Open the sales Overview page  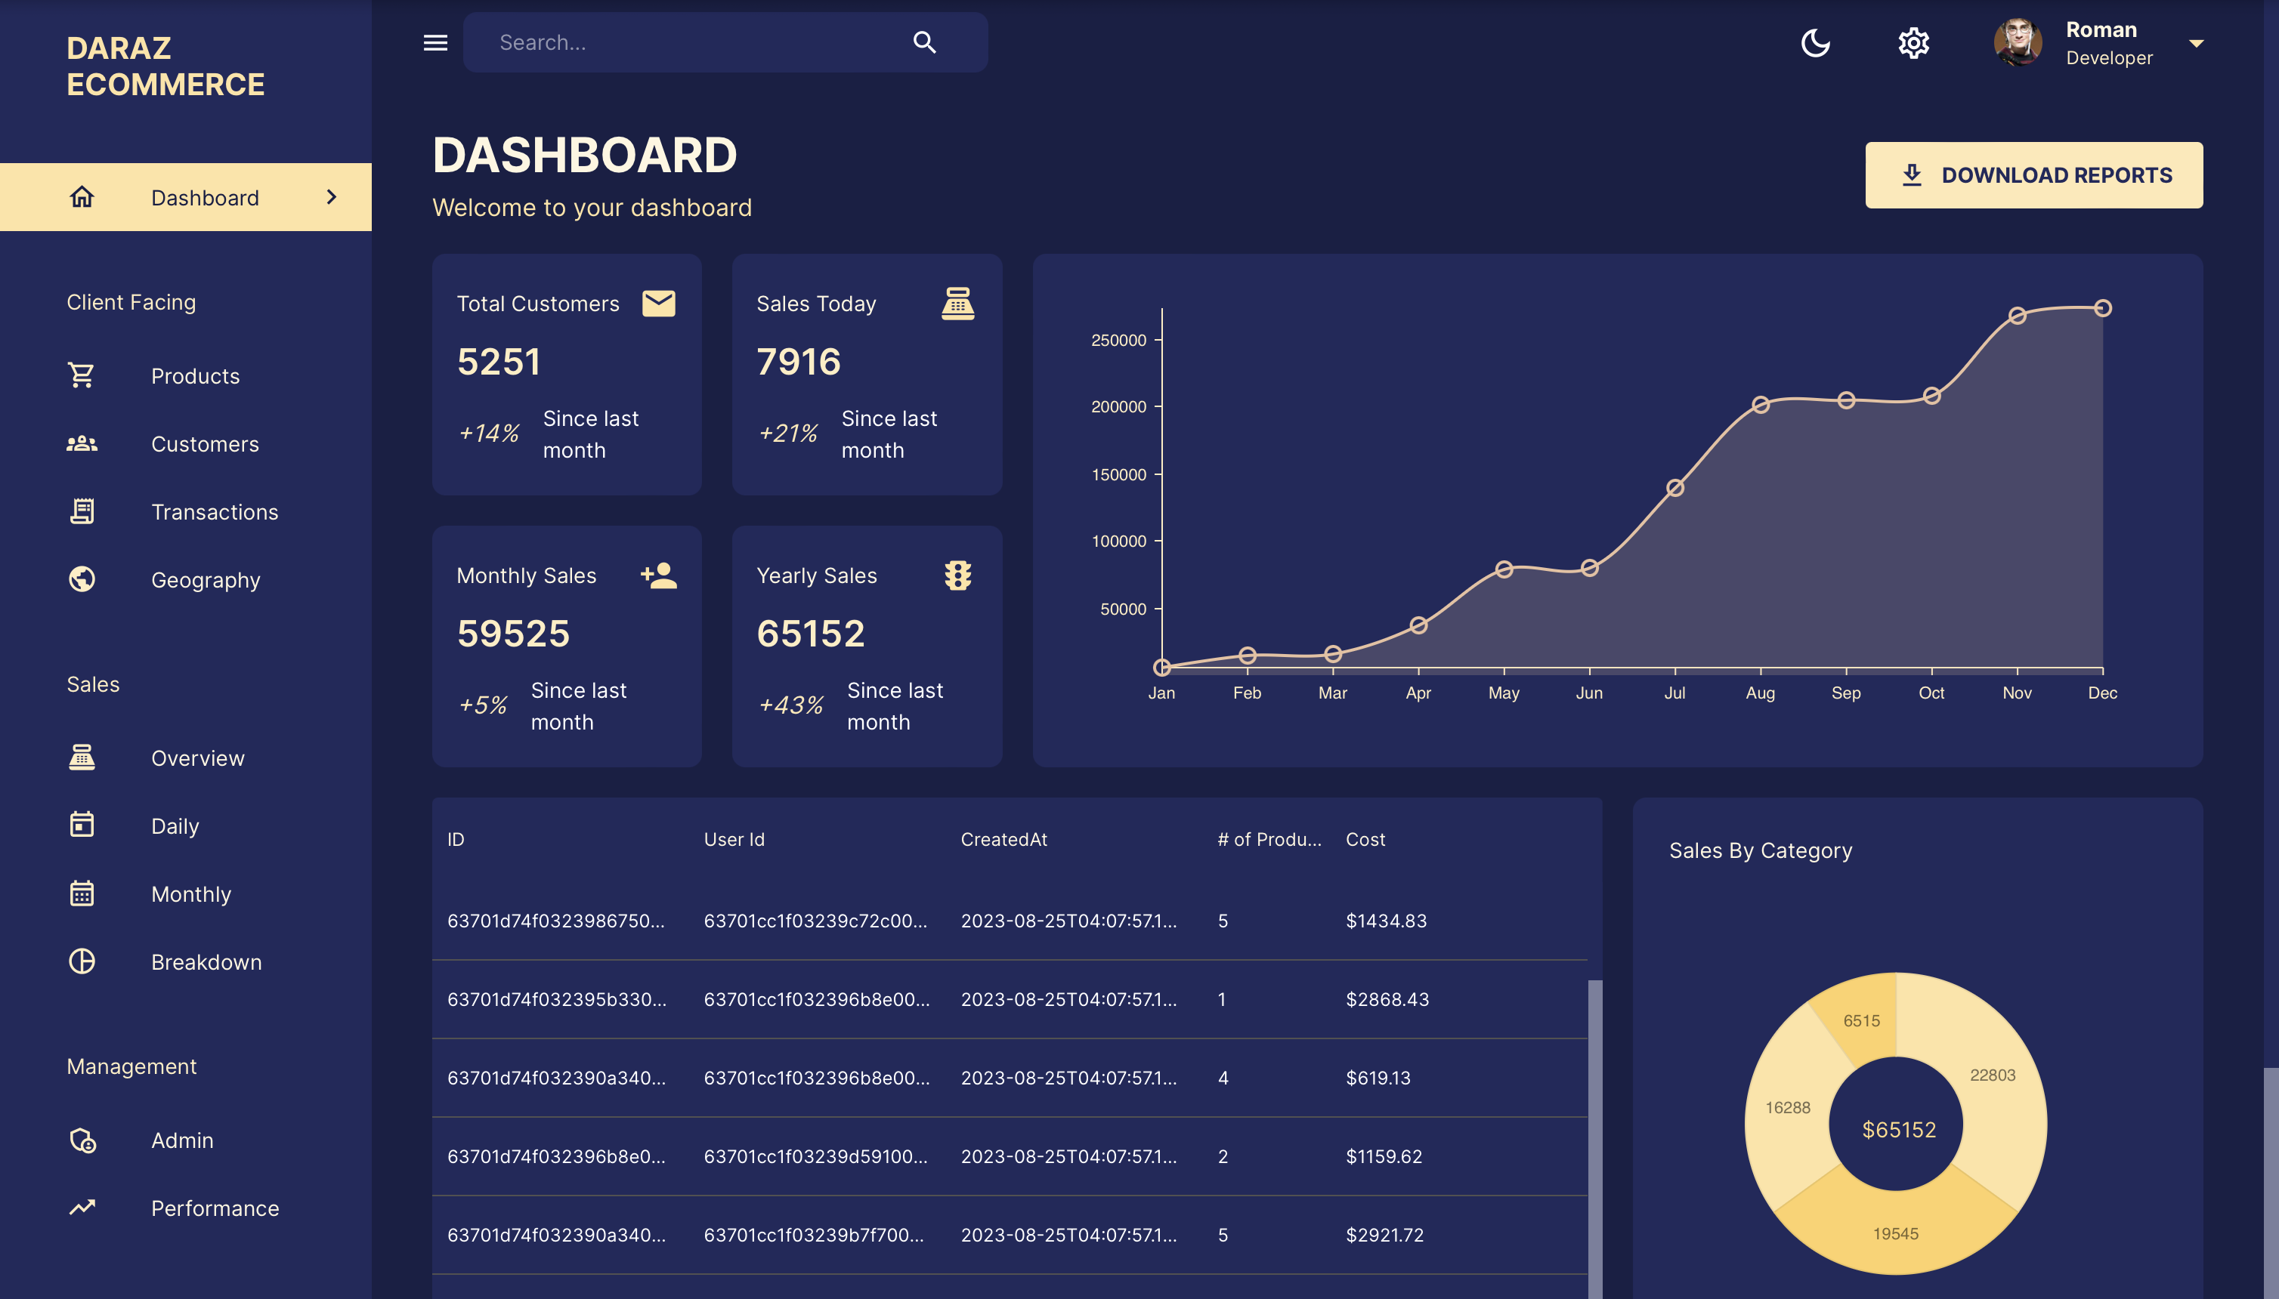[x=186, y=757]
